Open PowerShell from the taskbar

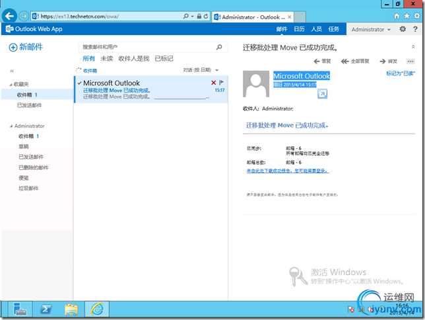coord(46,309)
